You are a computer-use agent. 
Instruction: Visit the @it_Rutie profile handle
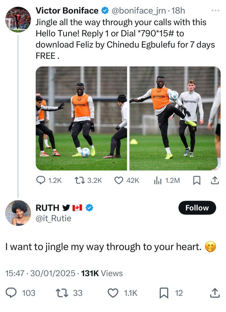pyautogui.click(x=53, y=218)
